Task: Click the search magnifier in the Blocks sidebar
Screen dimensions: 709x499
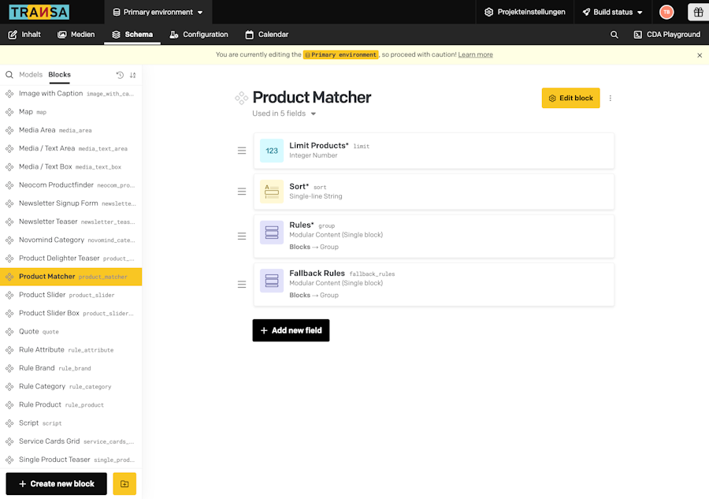Action: click(x=8, y=74)
